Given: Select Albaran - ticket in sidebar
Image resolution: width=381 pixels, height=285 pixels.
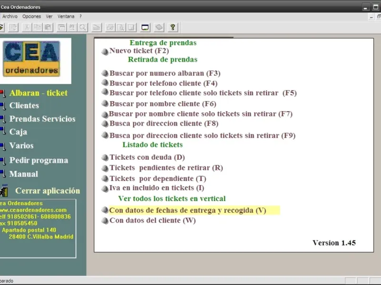Looking at the screenshot, I should (39, 93).
